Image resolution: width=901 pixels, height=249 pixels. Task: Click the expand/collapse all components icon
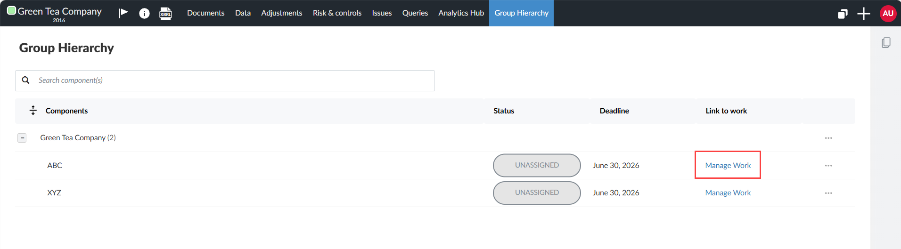(33, 111)
